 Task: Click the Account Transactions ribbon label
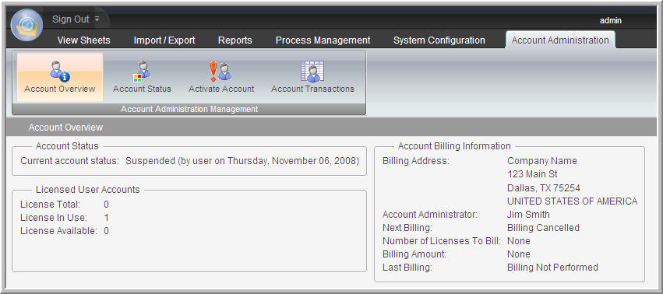[312, 89]
